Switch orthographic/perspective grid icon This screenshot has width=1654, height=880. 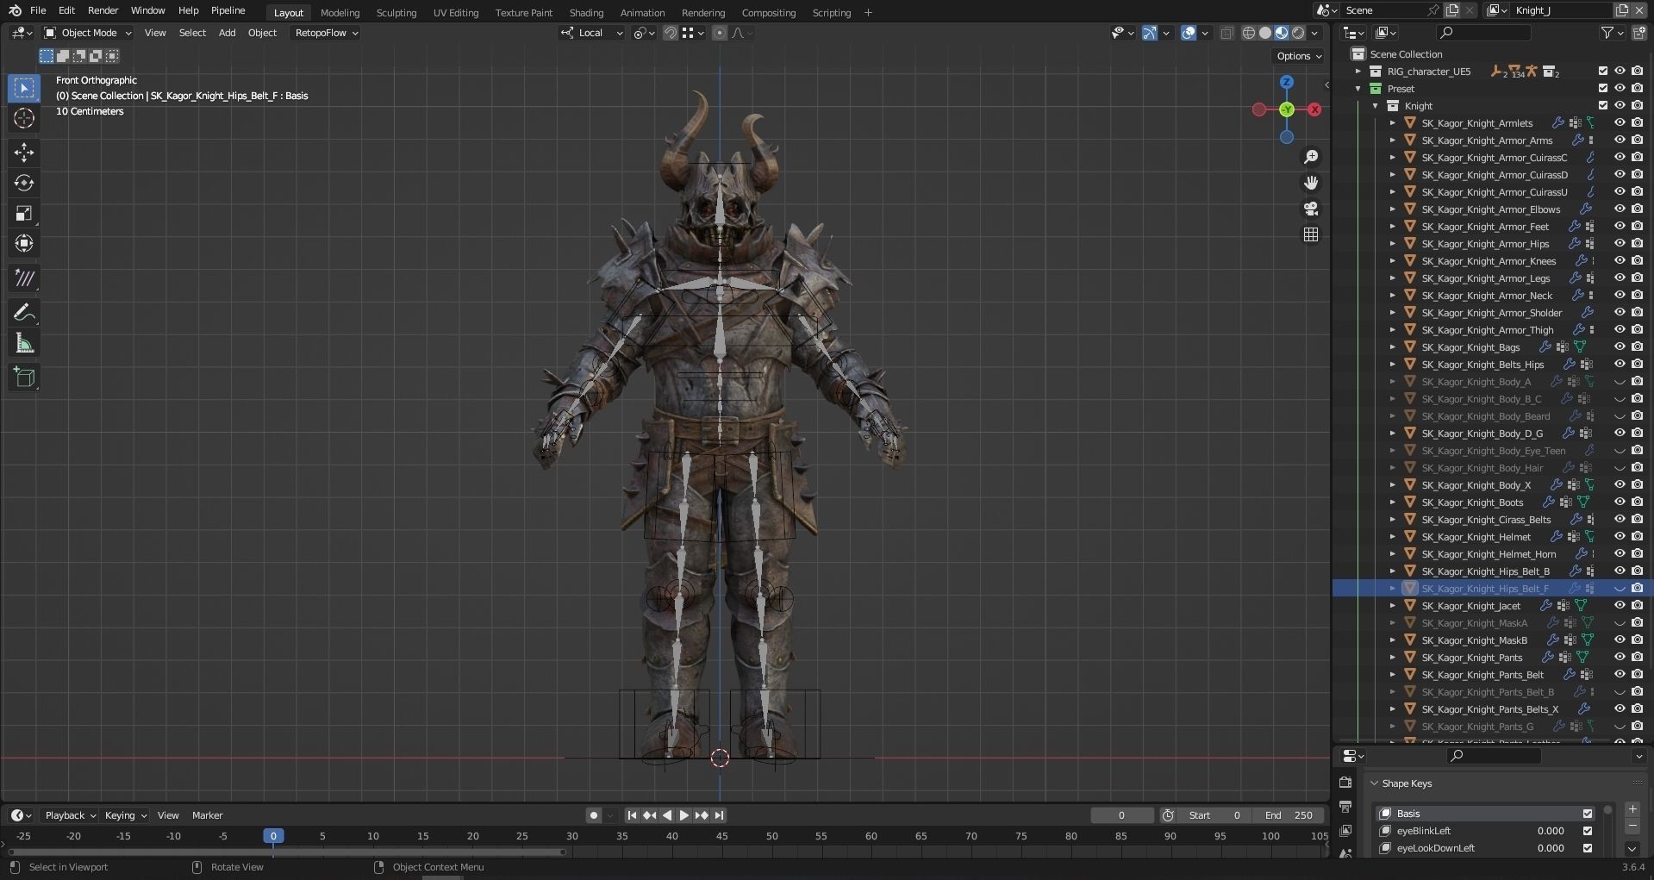click(1311, 234)
